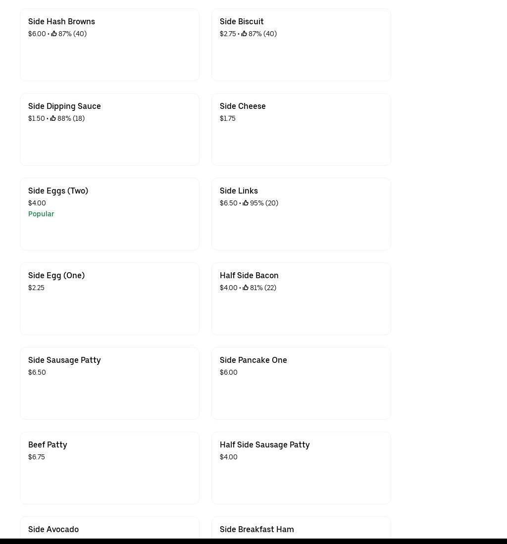
Task: Open the Side Avocado item
Action: (53, 529)
